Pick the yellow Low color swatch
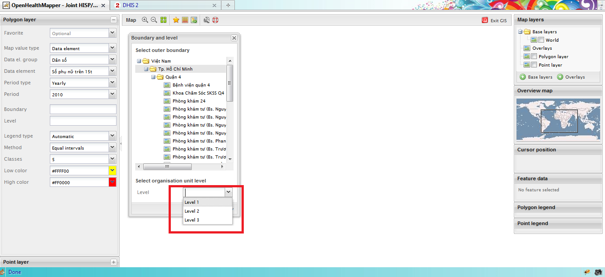Image resolution: width=605 pixels, height=277 pixels. [x=113, y=170]
